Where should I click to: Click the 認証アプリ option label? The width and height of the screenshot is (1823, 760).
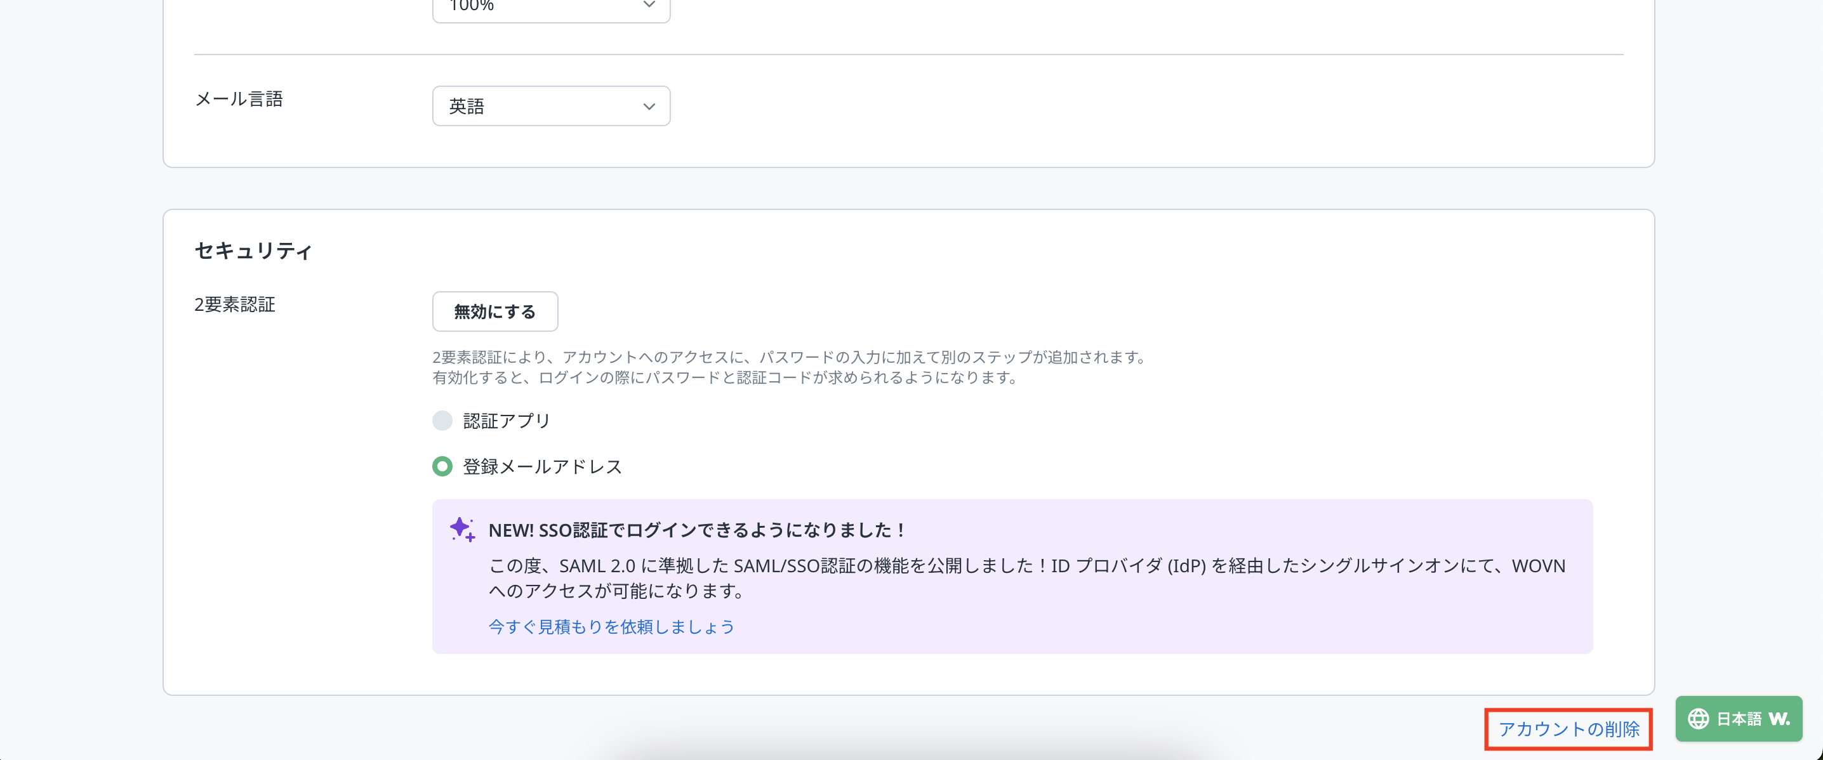[x=506, y=421]
